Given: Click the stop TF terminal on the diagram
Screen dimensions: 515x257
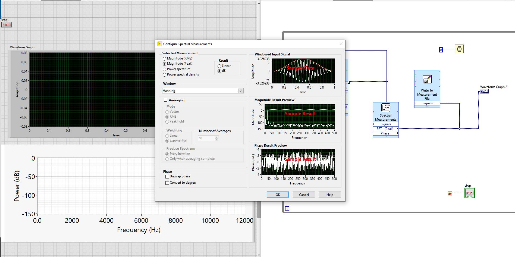Looking at the screenshot, I should coord(469,193).
